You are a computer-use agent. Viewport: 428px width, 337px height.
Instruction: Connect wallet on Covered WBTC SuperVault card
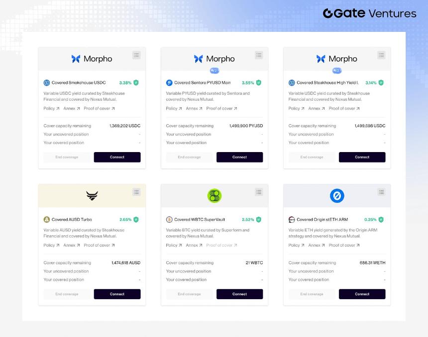[x=240, y=294]
